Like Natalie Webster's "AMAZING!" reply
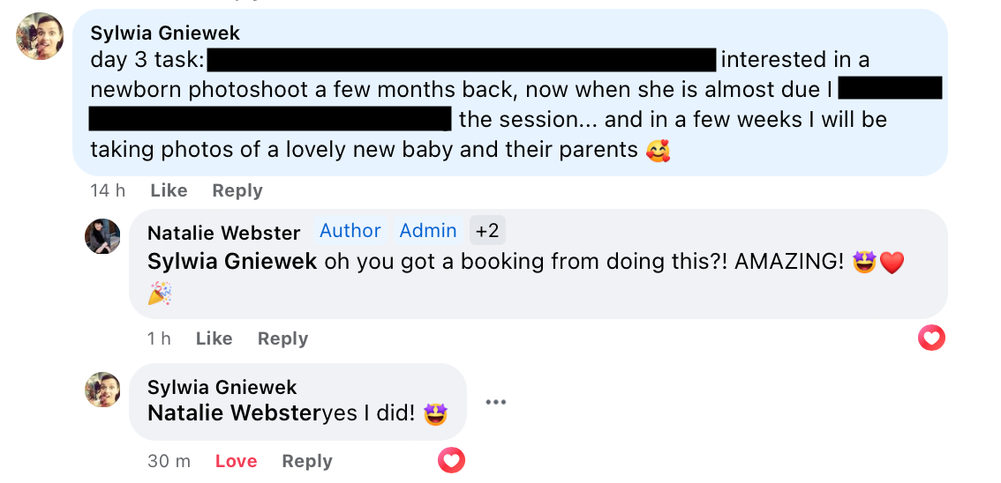Screen dimensions: 1001x483 (214, 338)
